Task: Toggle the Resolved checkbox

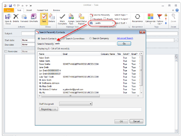Action: tap(91, 19)
